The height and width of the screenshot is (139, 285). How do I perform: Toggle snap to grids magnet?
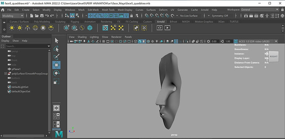(147, 16)
